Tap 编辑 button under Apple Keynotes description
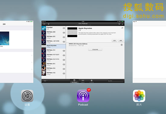The image size is (166, 114). (x=121, y=40)
